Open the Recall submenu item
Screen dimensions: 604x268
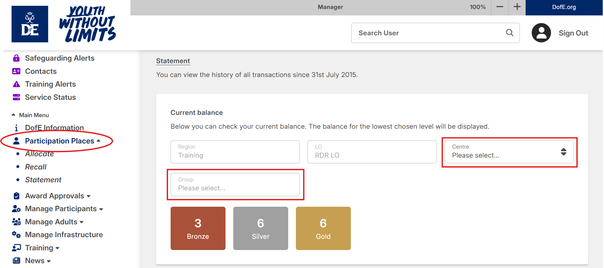[x=36, y=167]
